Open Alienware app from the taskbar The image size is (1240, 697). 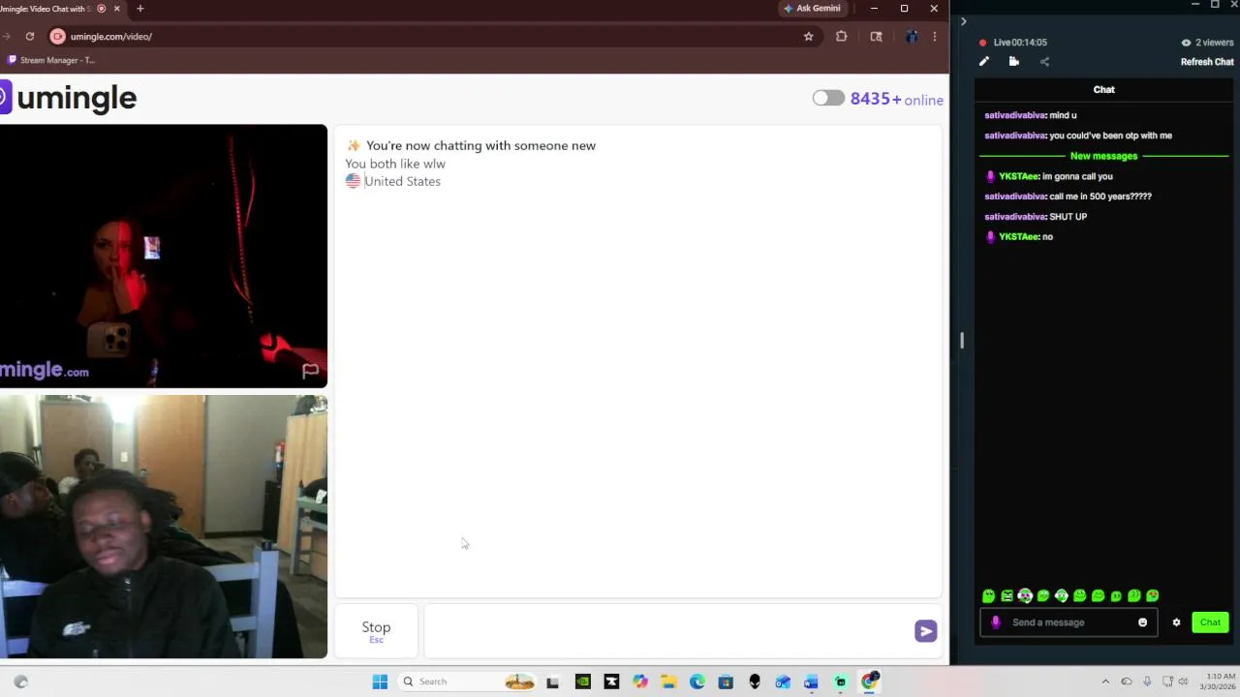(755, 682)
